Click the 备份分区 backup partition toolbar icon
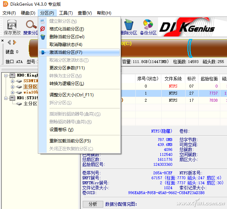 (148, 24)
